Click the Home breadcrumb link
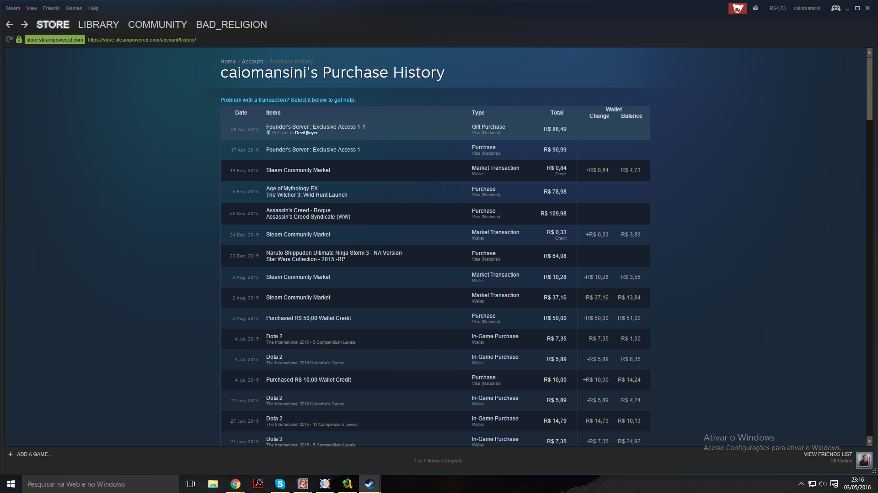The width and height of the screenshot is (878, 493). [x=228, y=62]
